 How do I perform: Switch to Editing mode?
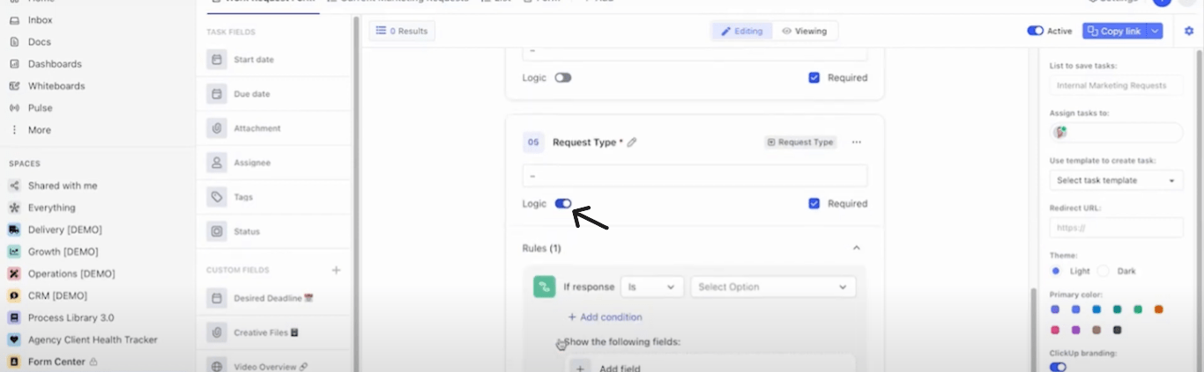click(x=742, y=31)
